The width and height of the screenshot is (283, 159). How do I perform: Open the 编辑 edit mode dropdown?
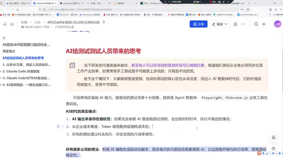pyautogui.click(x=219, y=24)
